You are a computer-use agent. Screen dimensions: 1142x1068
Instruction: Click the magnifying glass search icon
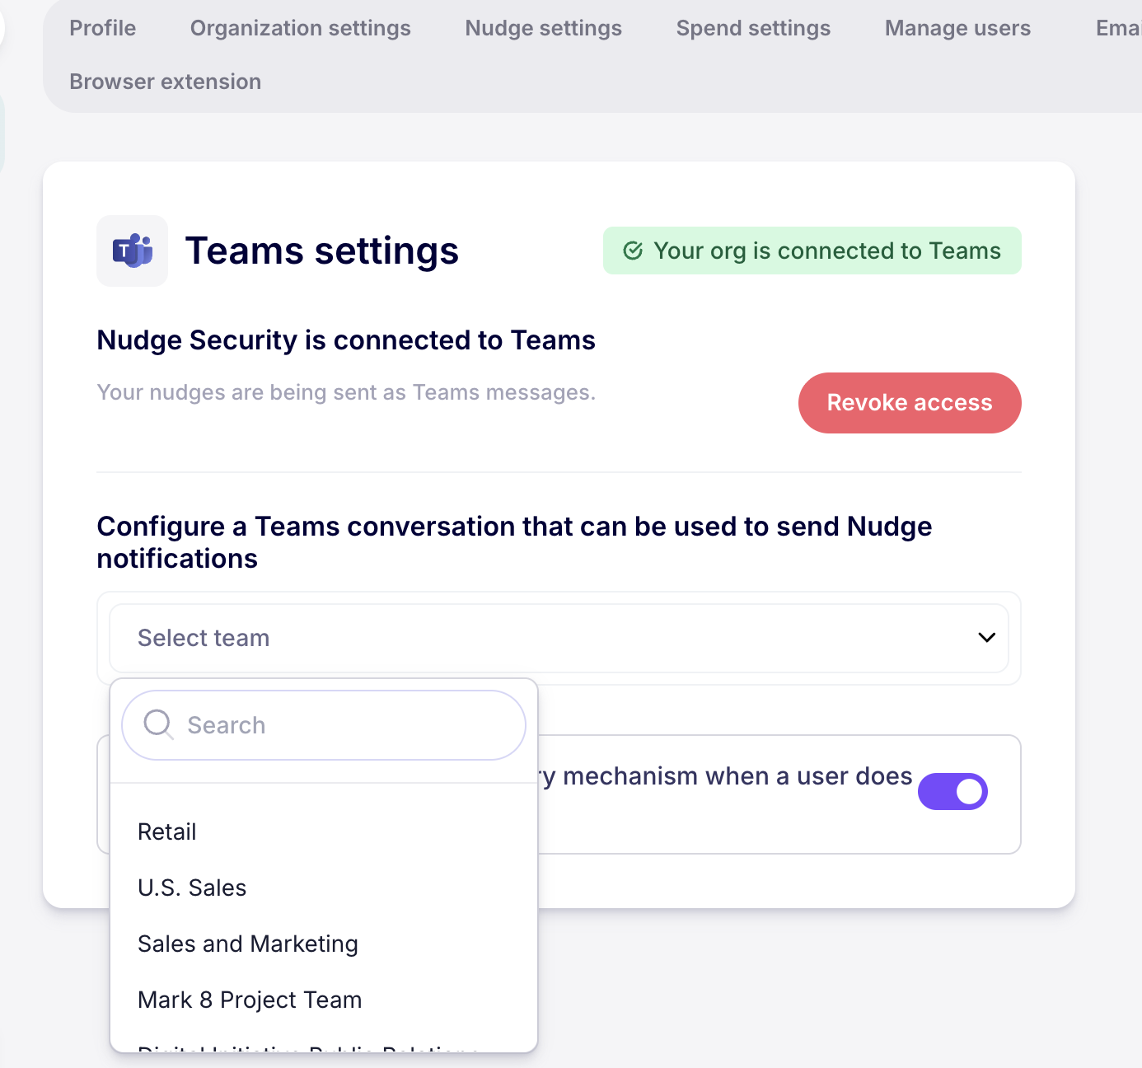pos(157,724)
